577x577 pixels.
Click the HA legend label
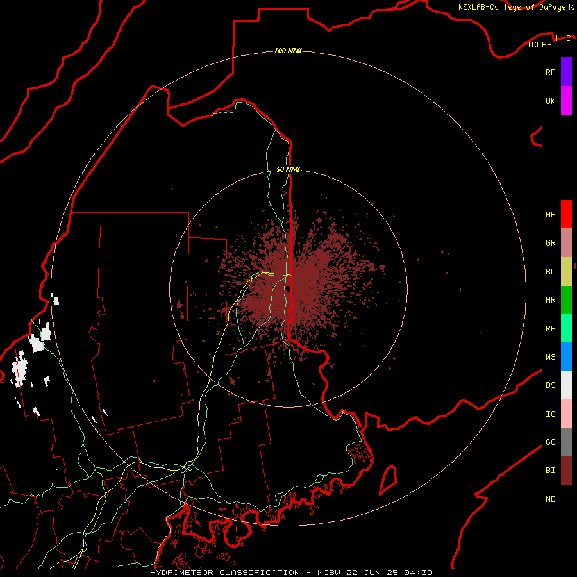tap(550, 215)
